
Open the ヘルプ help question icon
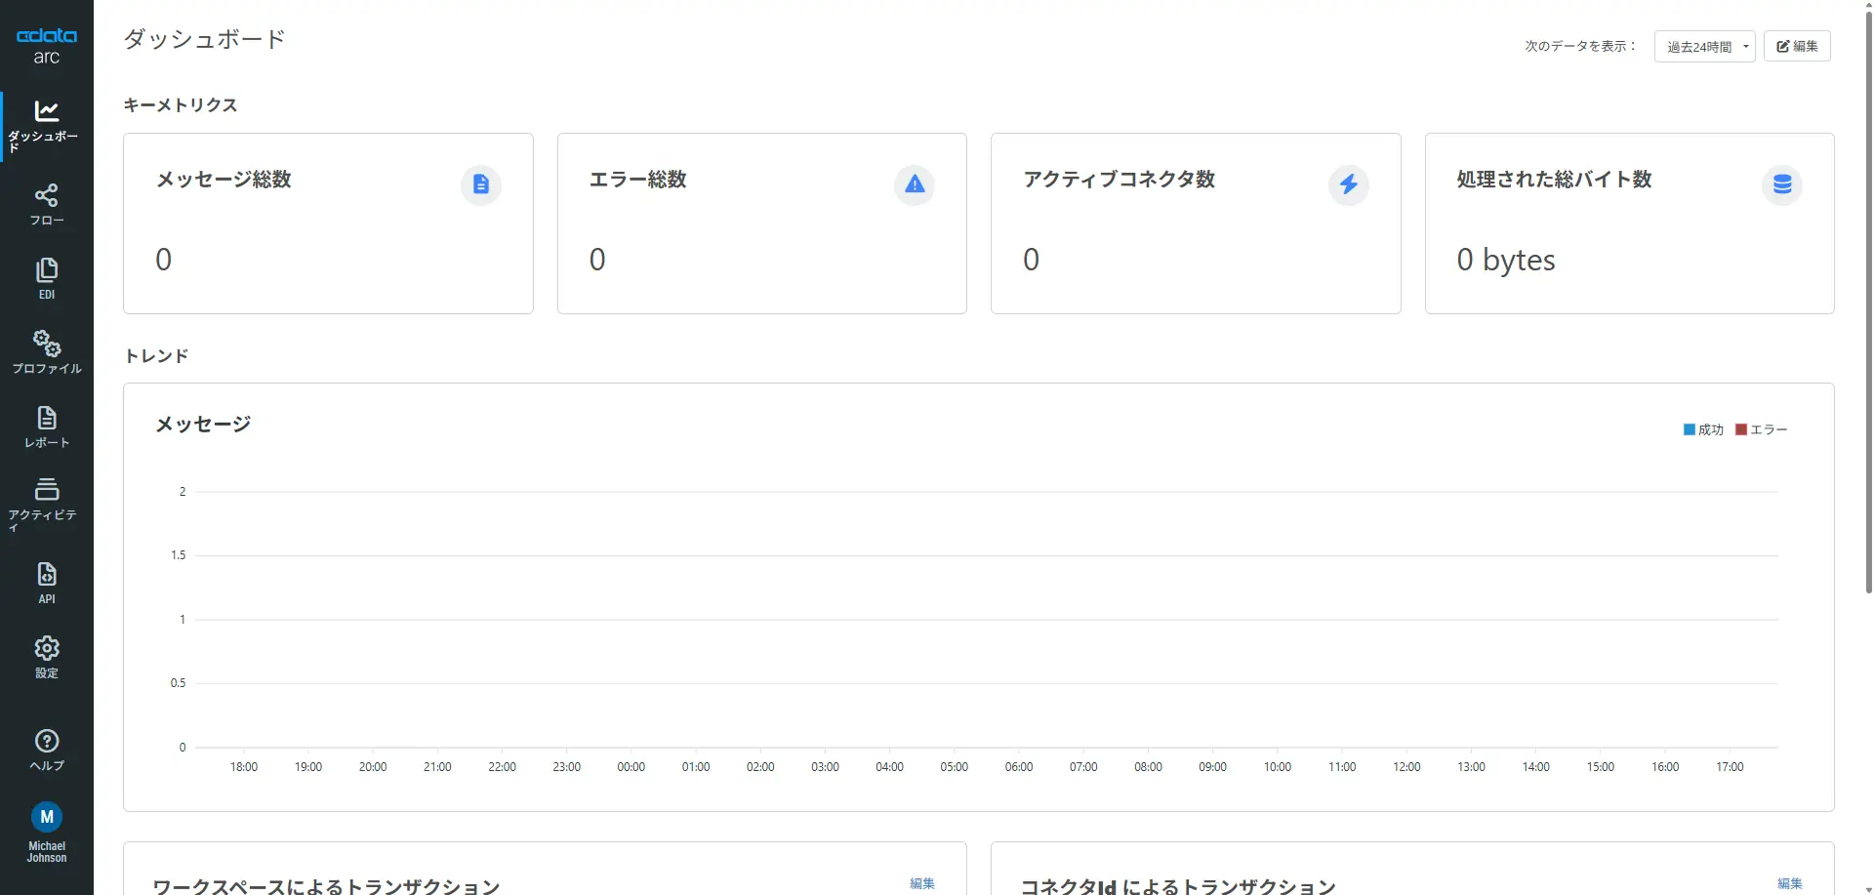point(47,741)
